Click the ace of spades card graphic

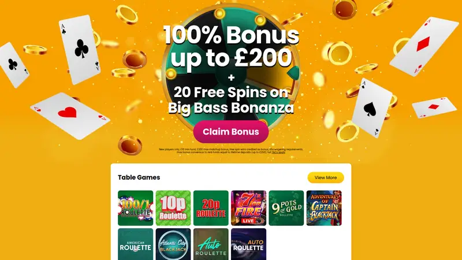[372, 108]
